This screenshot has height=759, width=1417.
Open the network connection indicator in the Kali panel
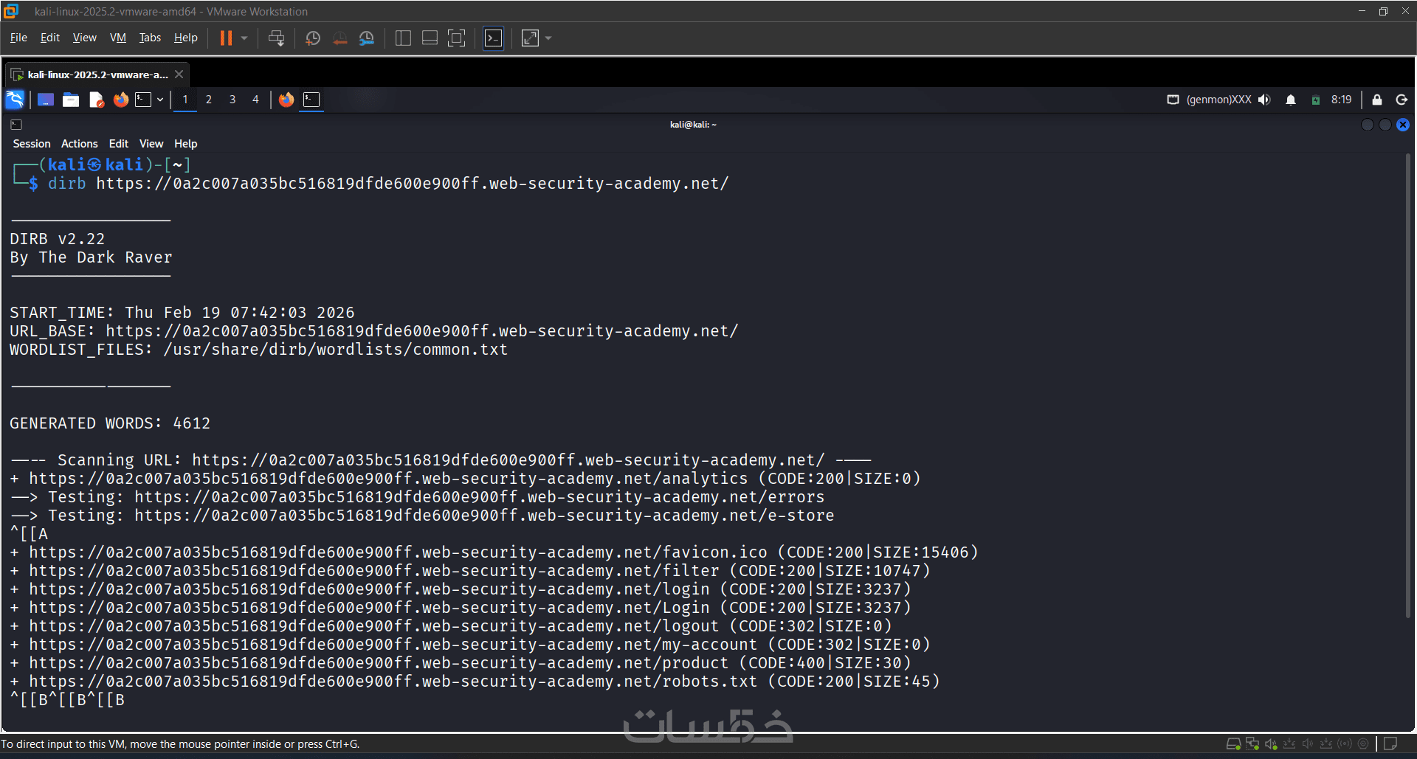(1173, 100)
